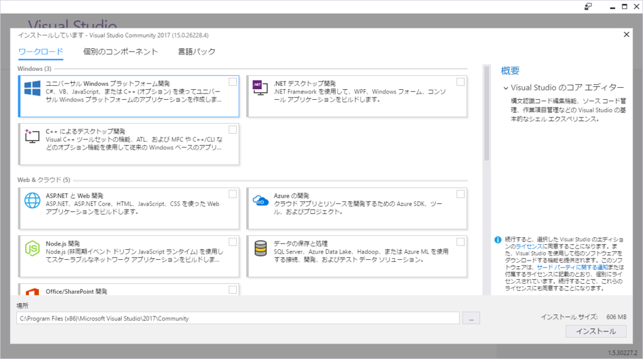This screenshot has width=643, height=359.
Task: Click the Node.js hexagon icon
Action: [x=33, y=249]
